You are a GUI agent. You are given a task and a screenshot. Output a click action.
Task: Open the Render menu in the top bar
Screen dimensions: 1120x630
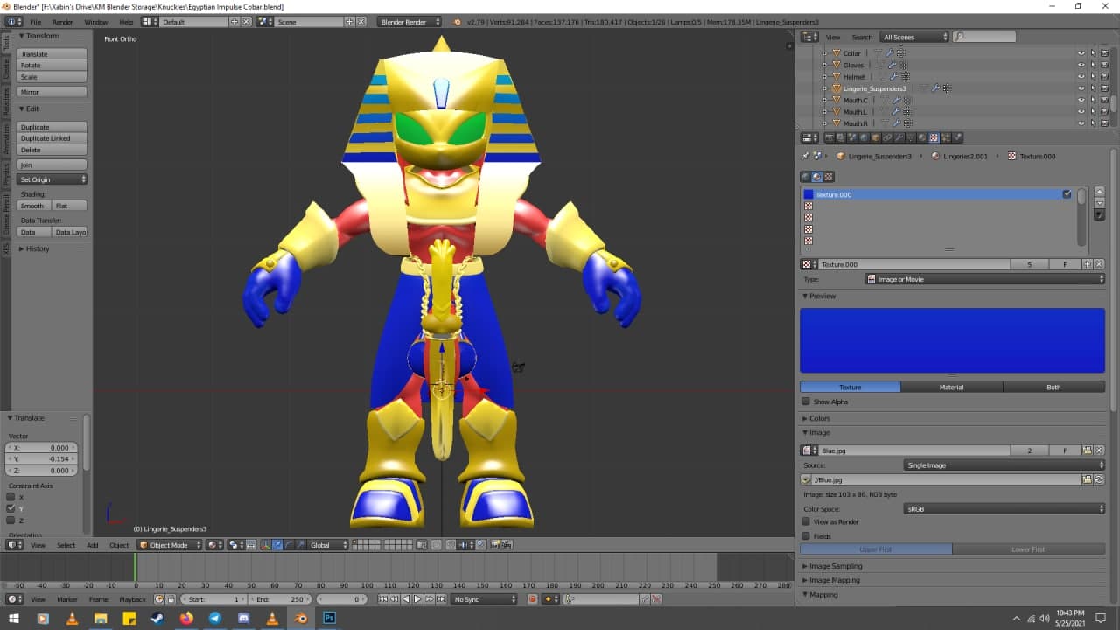pos(62,22)
